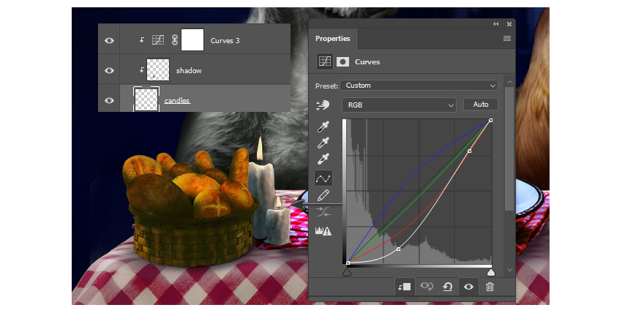Hide the shadow layer

(109, 70)
